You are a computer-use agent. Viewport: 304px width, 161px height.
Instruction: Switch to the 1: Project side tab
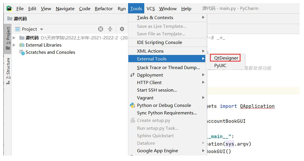pyautogui.click(x=8, y=39)
